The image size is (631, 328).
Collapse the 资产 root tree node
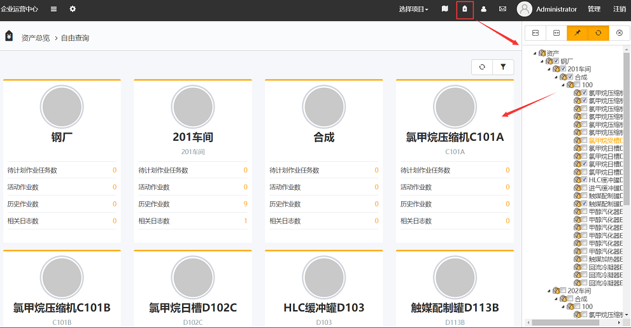(535, 53)
